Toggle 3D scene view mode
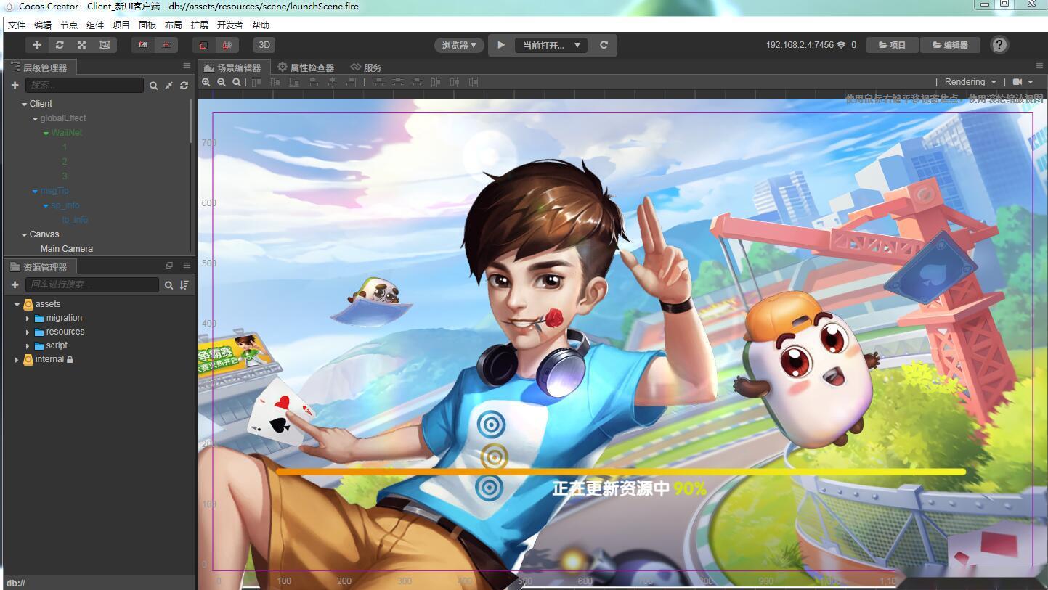This screenshot has width=1048, height=590. [x=264, y=45]
